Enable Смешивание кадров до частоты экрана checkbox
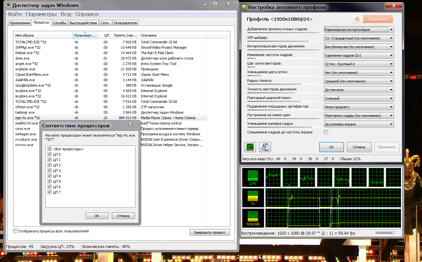Screen dimensions: 422x262 [x=326, y=132]
